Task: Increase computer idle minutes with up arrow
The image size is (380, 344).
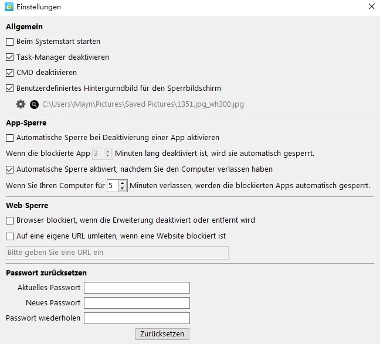Action: click(123, 183)
